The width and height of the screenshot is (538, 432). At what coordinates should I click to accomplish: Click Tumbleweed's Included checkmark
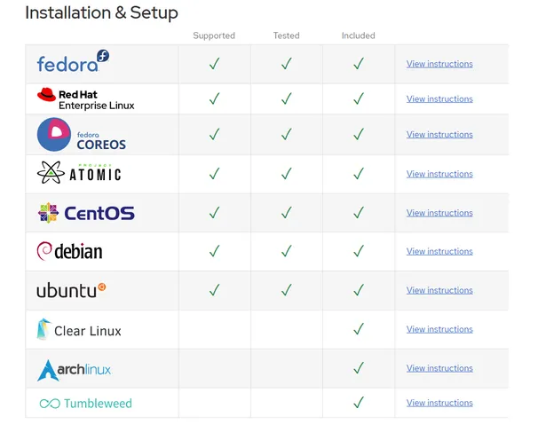[359, 403]
